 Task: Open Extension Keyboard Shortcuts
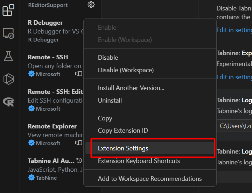[x=150, y=161]
